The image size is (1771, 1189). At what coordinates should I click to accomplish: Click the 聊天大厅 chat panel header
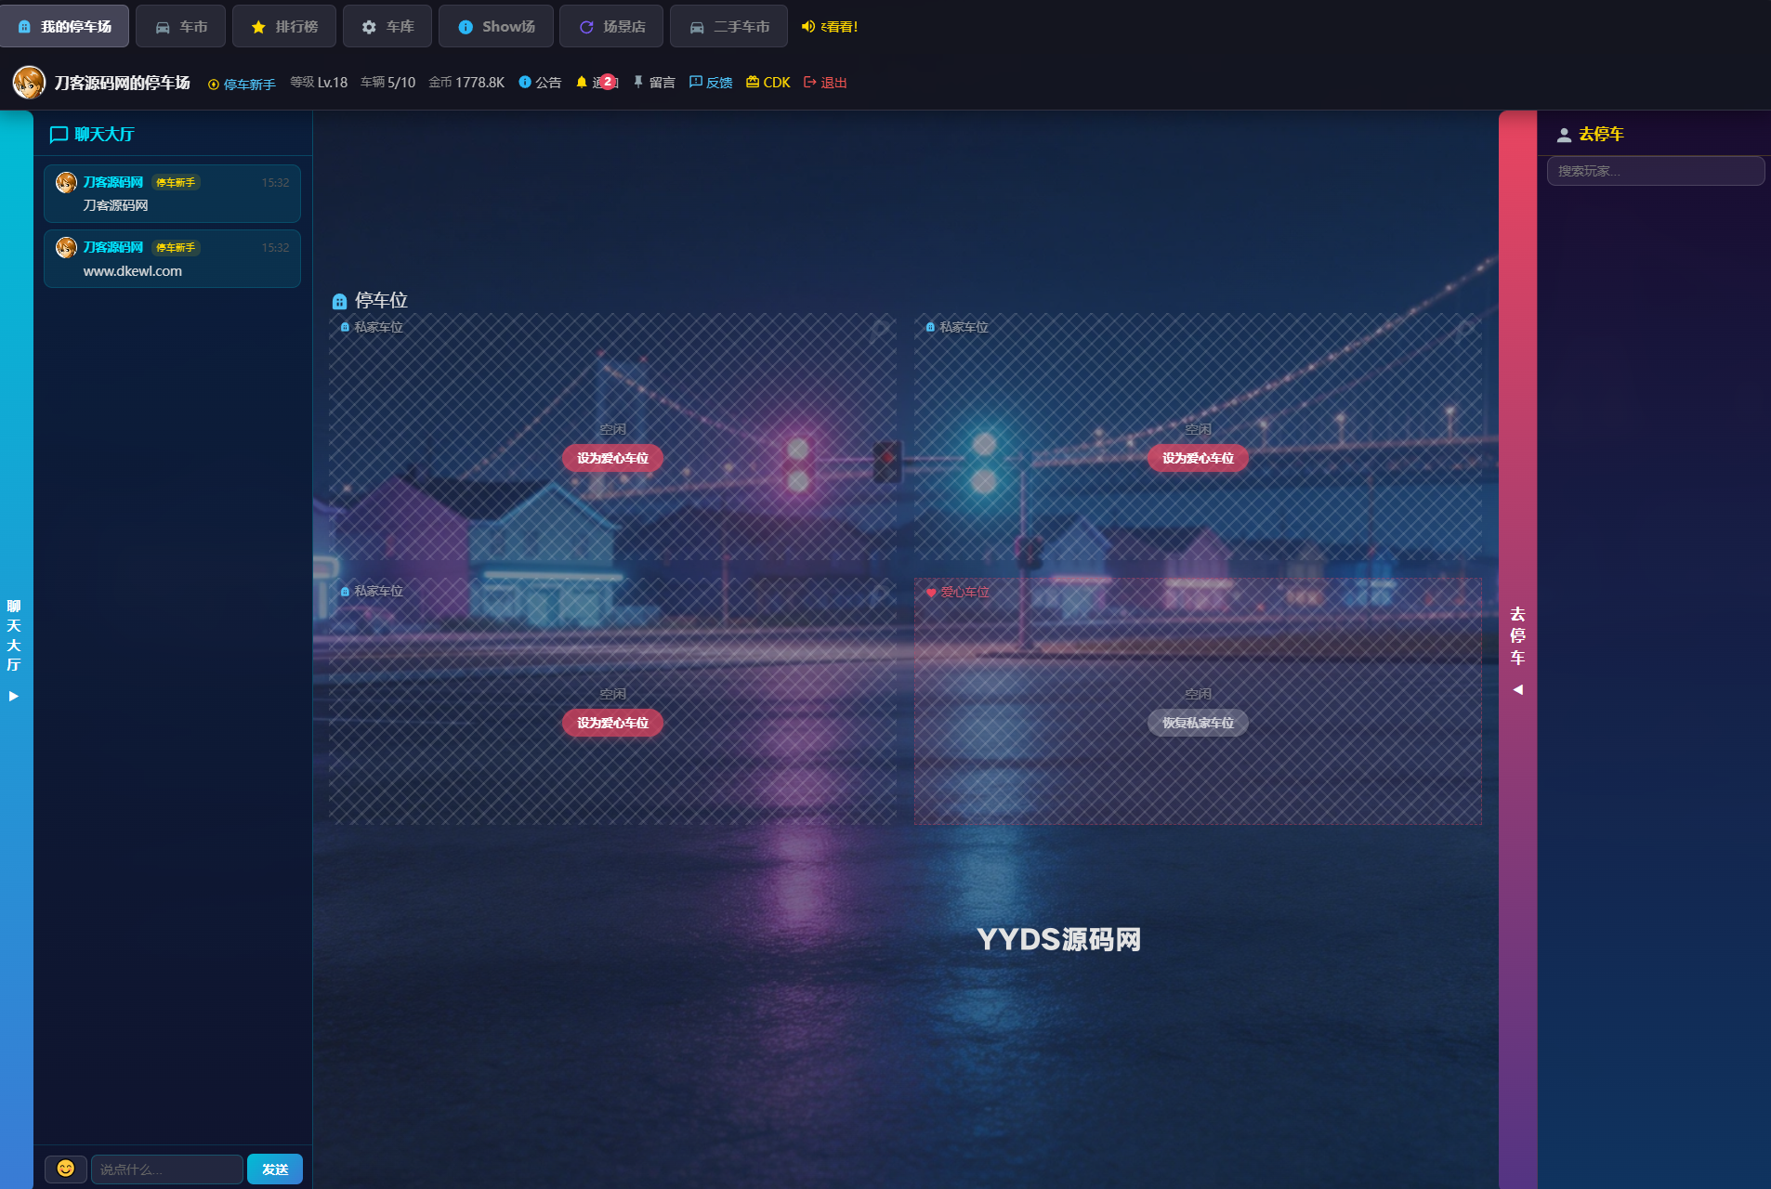(91, 134)
